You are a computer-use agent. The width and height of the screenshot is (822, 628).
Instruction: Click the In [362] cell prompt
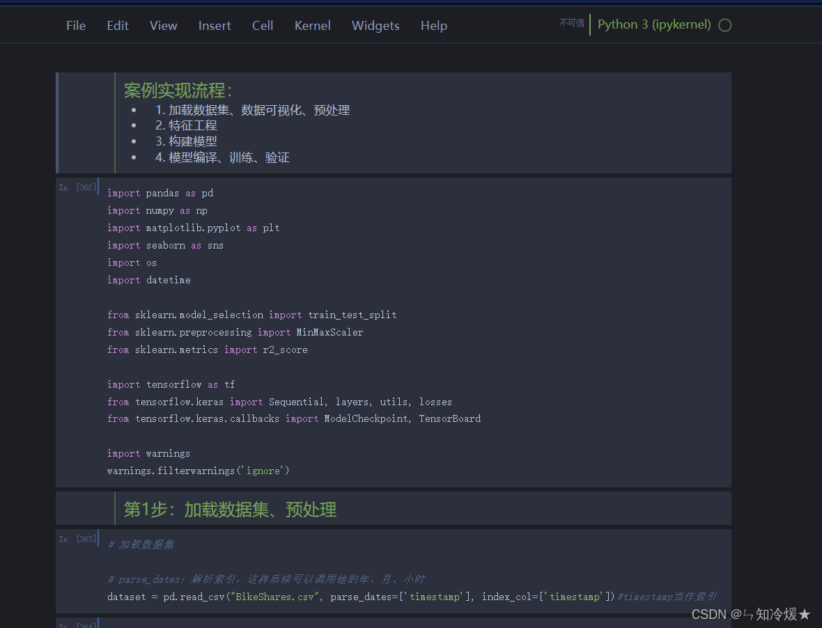point(77,187)
